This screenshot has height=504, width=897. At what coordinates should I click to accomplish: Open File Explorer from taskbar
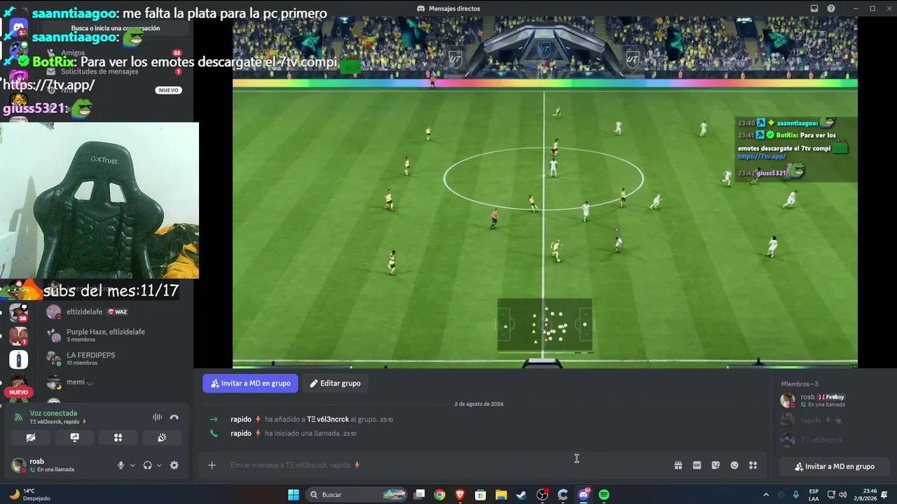pos(501,495)
